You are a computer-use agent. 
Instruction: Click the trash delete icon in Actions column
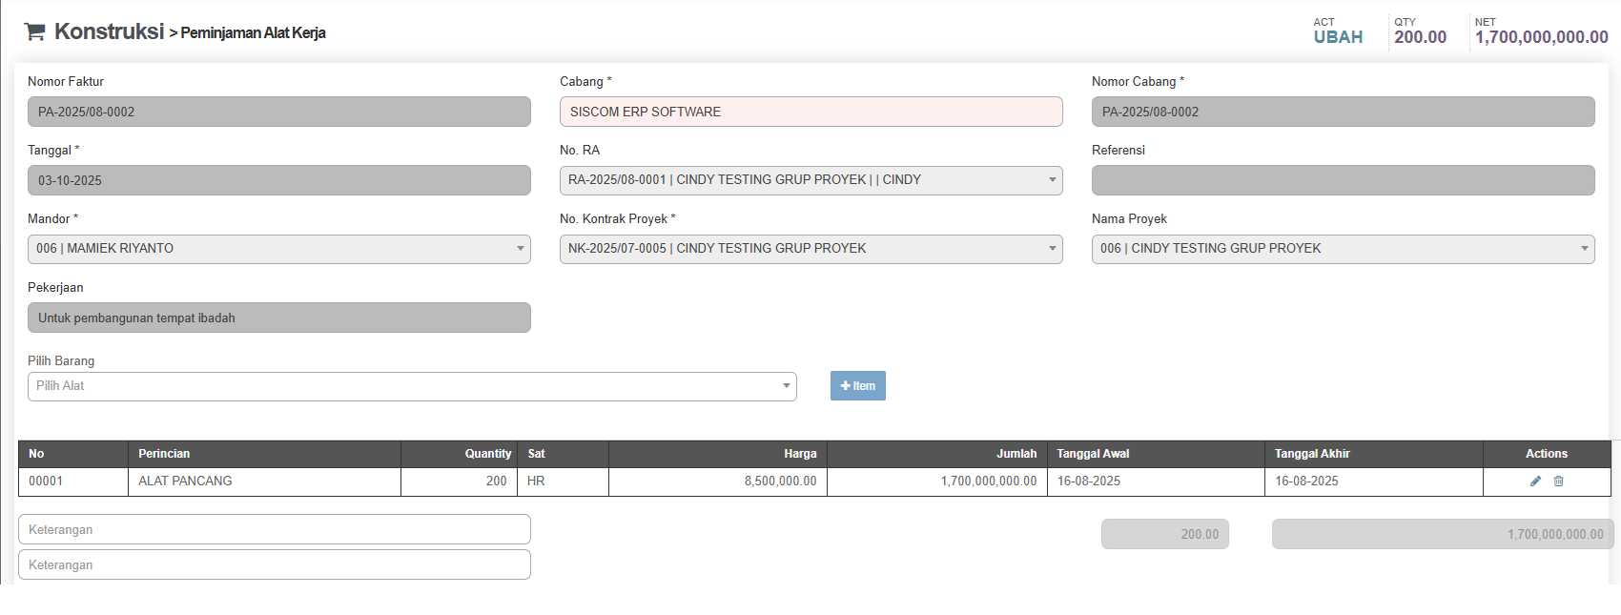pos(1559,482)
